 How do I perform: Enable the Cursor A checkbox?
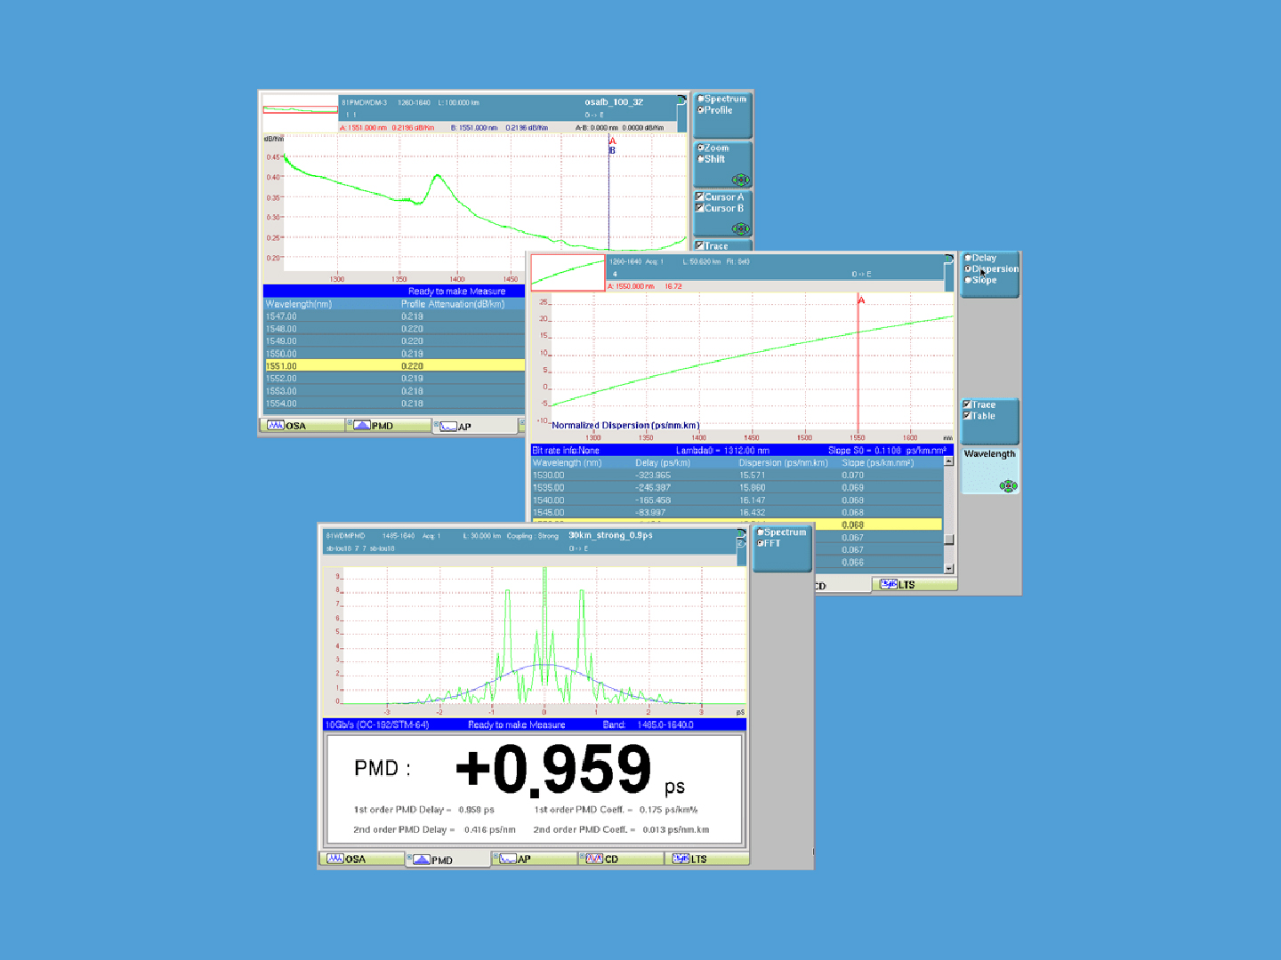tap(700, 196)
